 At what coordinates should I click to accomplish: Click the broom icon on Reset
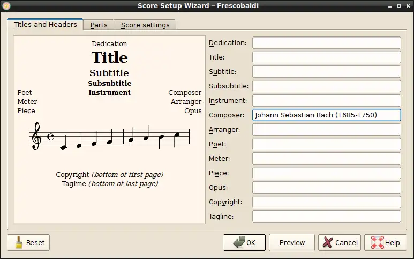[18, 242]
